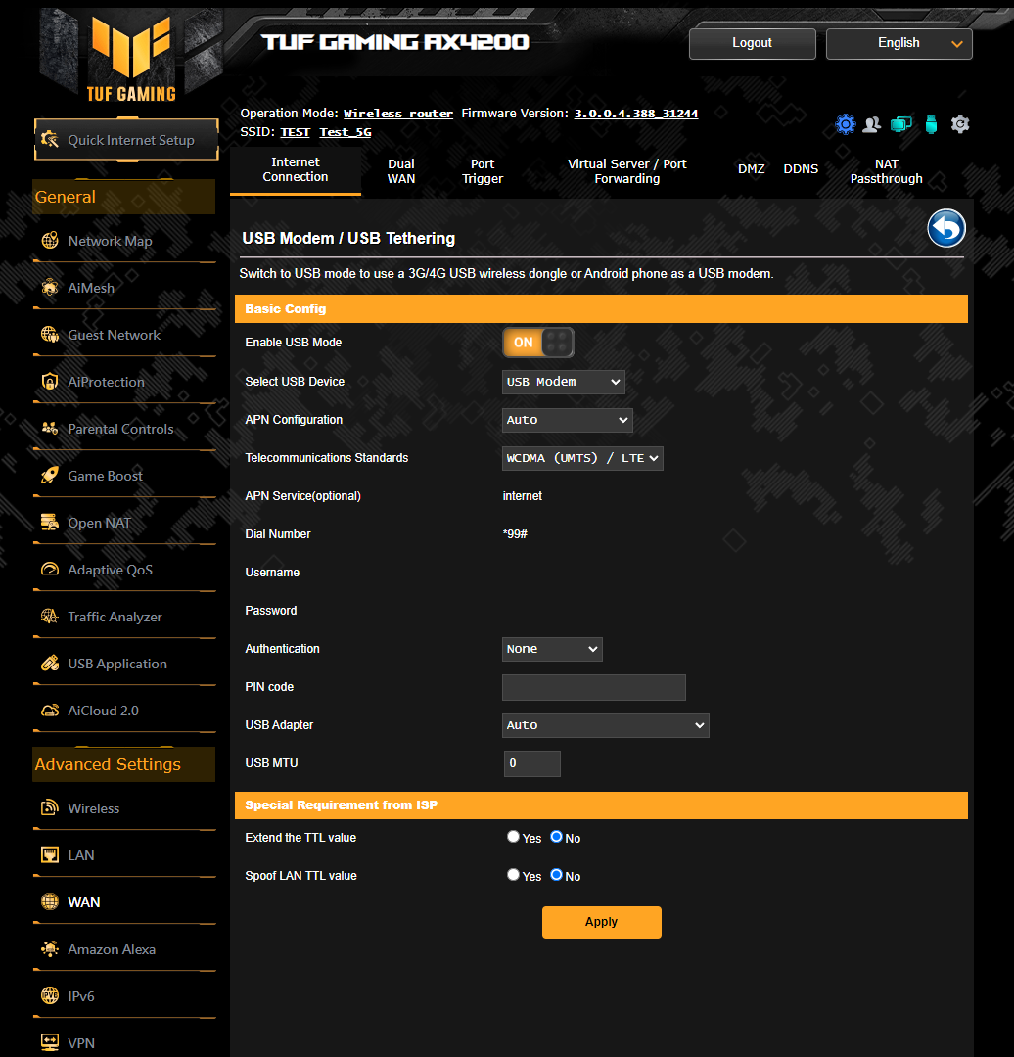This screenshot has height=1057, width=1014.
Task: Click the blue back arrow button
Action: 946,228
